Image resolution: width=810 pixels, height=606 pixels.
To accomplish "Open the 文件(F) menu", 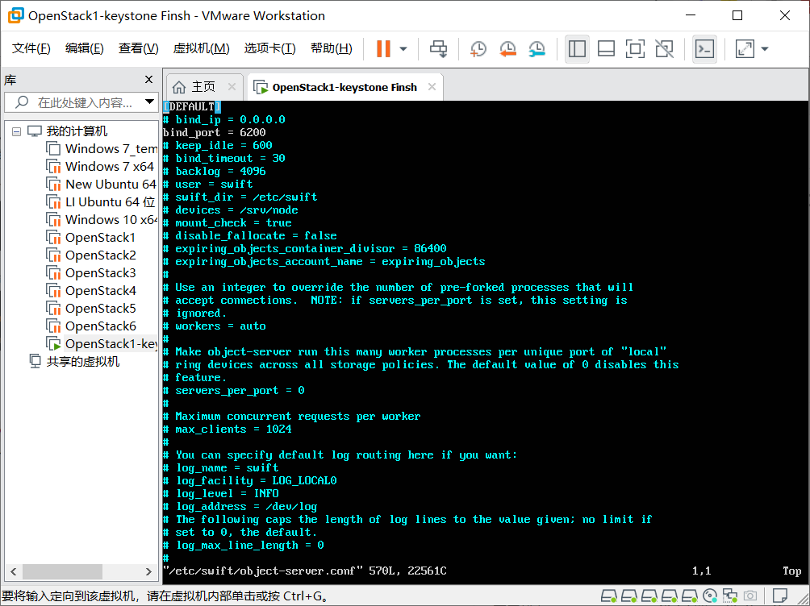I will tap(31, 48).
